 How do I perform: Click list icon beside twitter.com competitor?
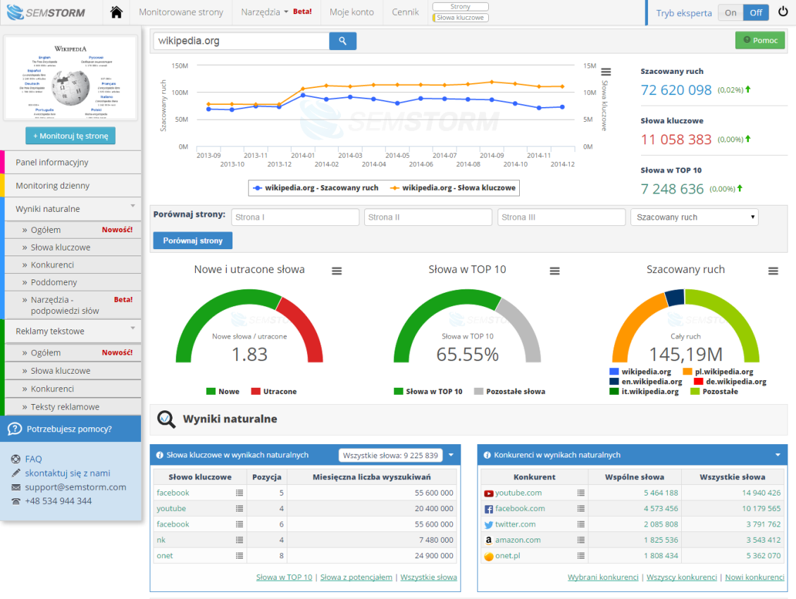tap(580, 524)
